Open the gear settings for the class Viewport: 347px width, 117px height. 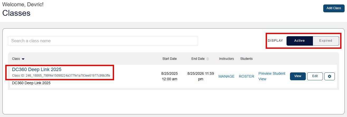[329, 76]
